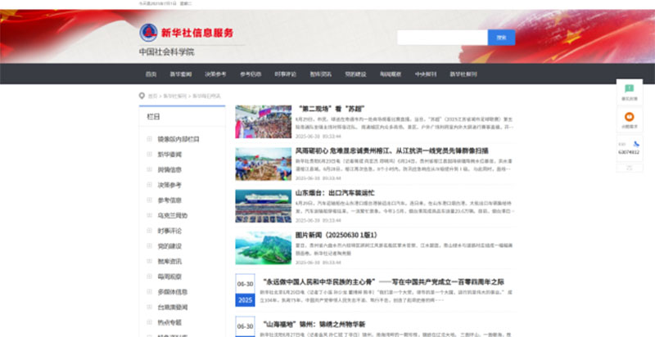The width and height of the screenshot is (655, 337).
Task: Expand sidebar 参考信息 plus icon
Action: 150,200
